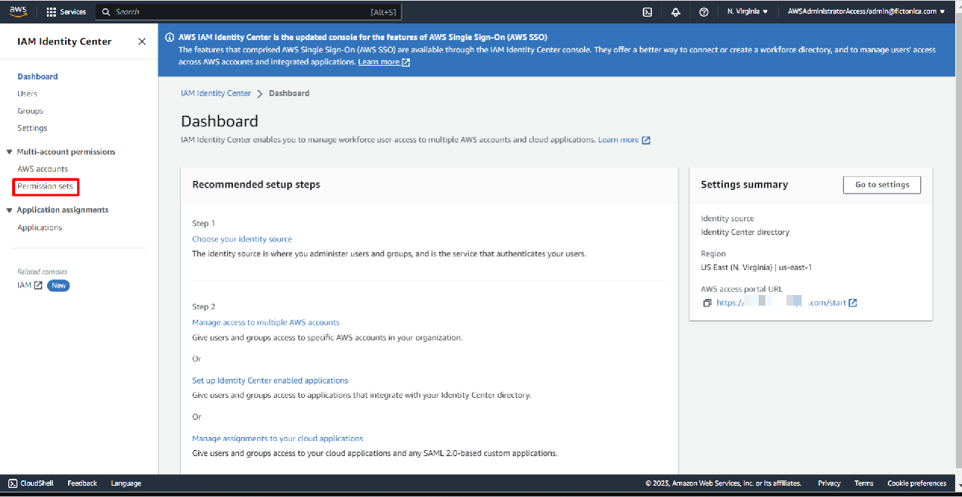Click the info icon in blue banner

tap(169, 37)
